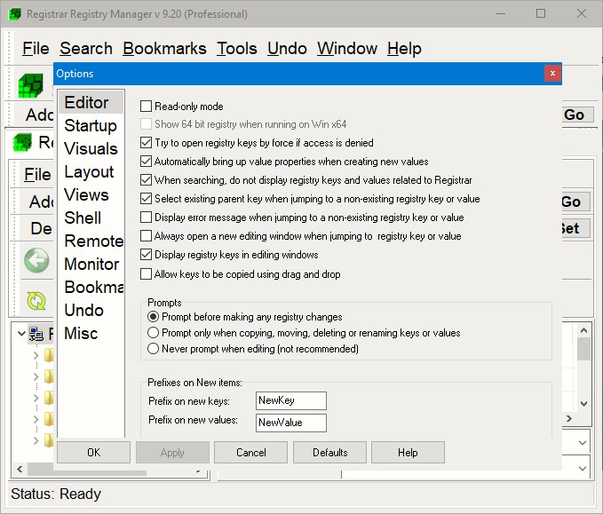Click the green registry cube toolbar icon
The image size is (603, 514).
(30, 85)
